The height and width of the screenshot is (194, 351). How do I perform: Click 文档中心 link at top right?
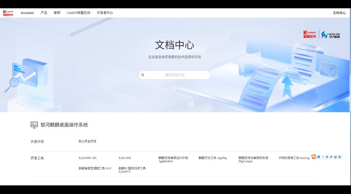pyautogui.click(x=339, y=13)
